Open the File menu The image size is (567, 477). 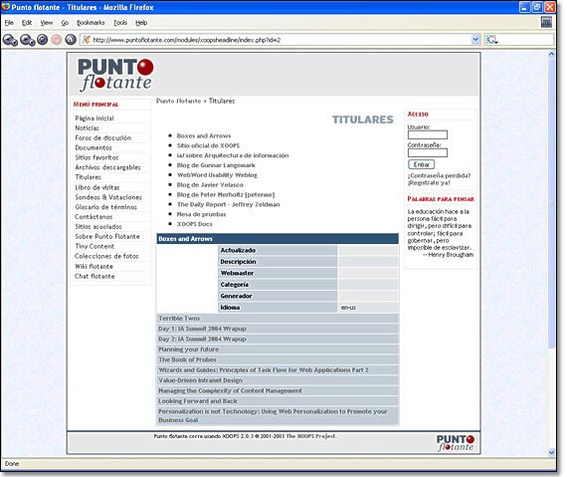click(x=9, y=23)
